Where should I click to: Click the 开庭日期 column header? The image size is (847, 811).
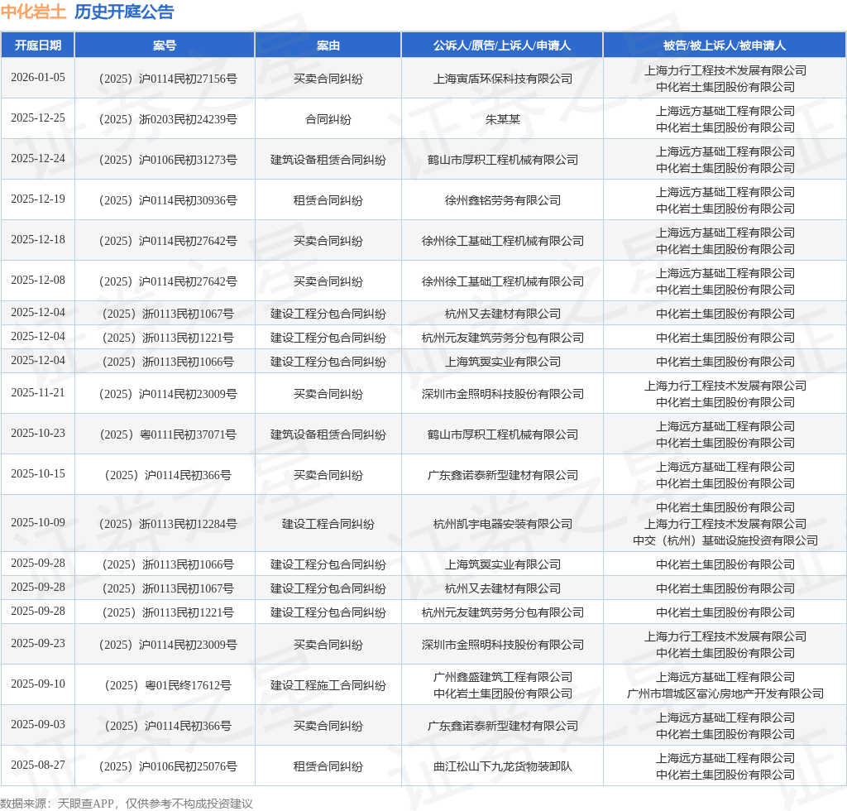(38, 46)
